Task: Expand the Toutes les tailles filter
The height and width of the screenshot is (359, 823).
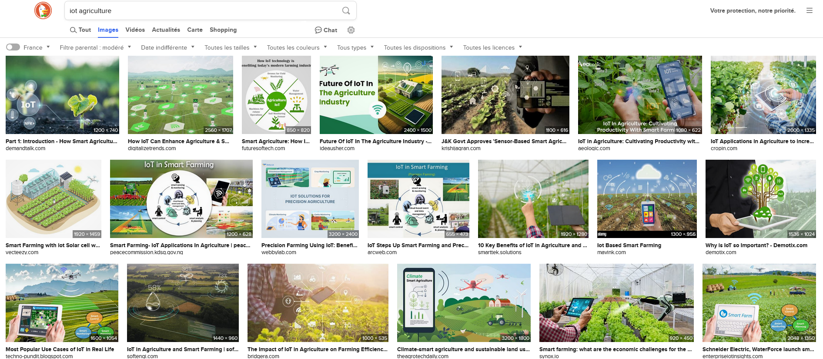Action: [231, 47]
